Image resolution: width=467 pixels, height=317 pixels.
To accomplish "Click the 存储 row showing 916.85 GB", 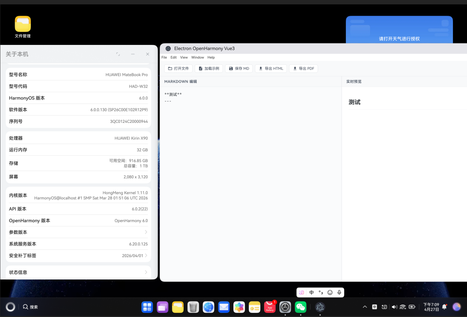I will tap(78, 163).
